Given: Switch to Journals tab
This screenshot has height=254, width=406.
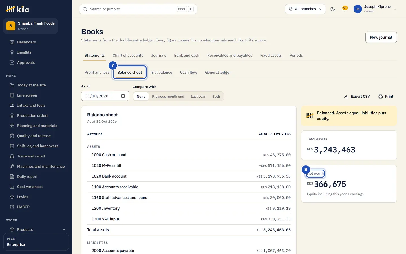Looking at the screenshot, I should 158,56.
